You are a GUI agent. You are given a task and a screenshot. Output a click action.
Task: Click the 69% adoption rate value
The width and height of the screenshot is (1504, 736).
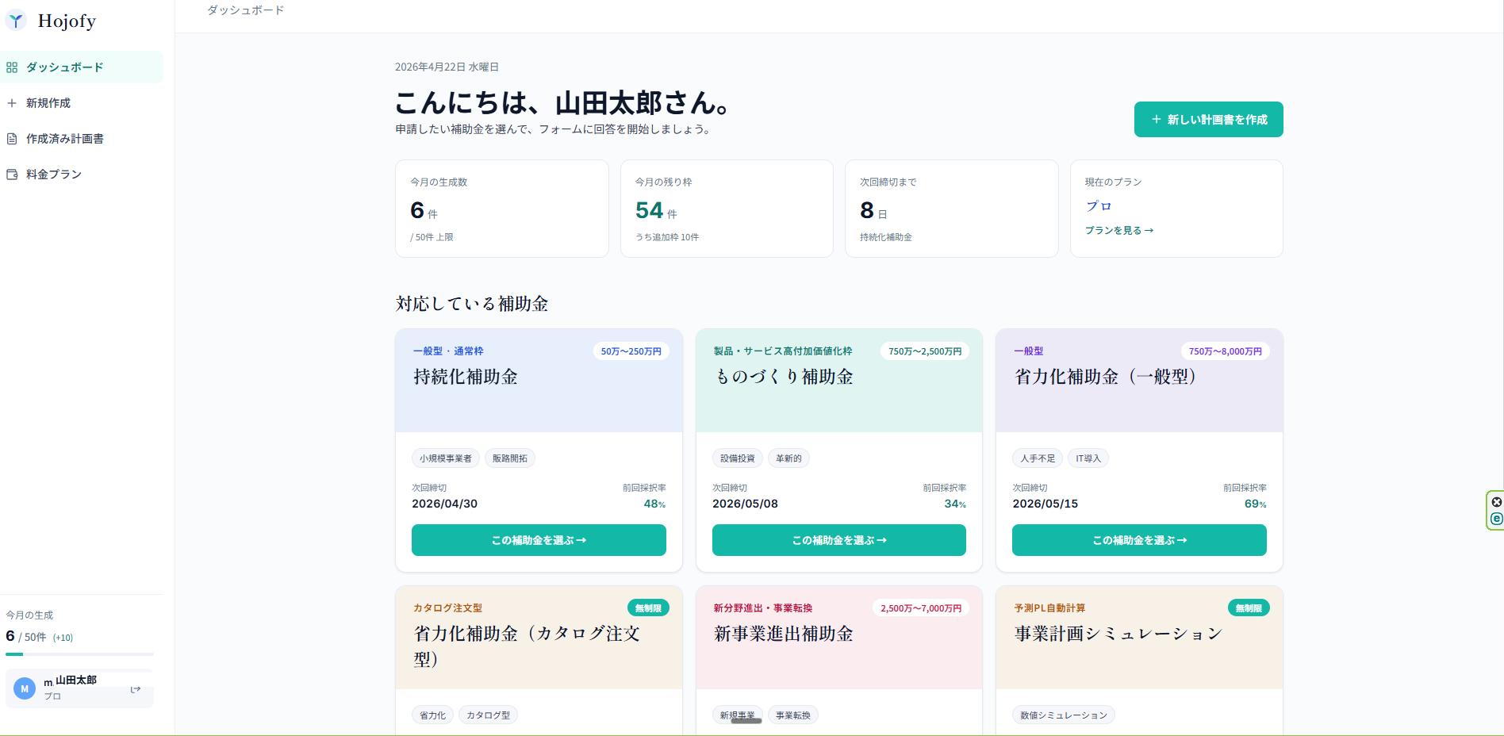pyautogui.click(x=1256, y=504)
